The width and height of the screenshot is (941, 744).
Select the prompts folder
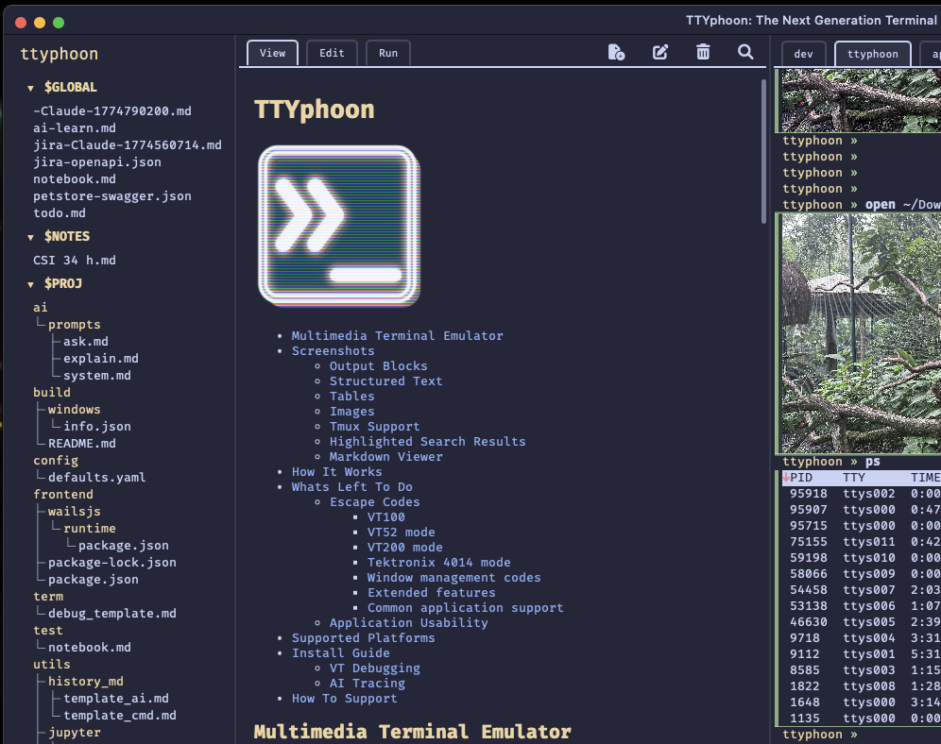(75, 325)
